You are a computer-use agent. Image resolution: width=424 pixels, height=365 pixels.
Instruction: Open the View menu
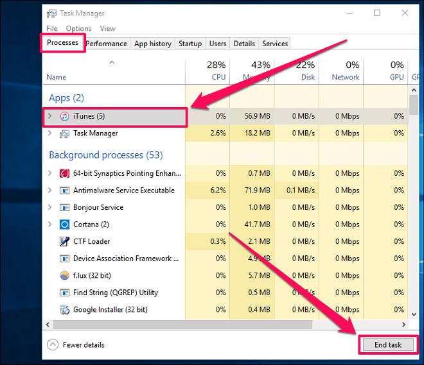108,28
